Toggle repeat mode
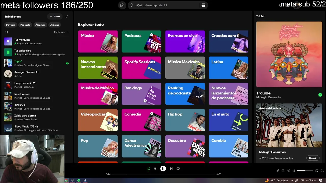Image resolution: width=326 pixels, height=183 pixels. click(x=178, y=169)
